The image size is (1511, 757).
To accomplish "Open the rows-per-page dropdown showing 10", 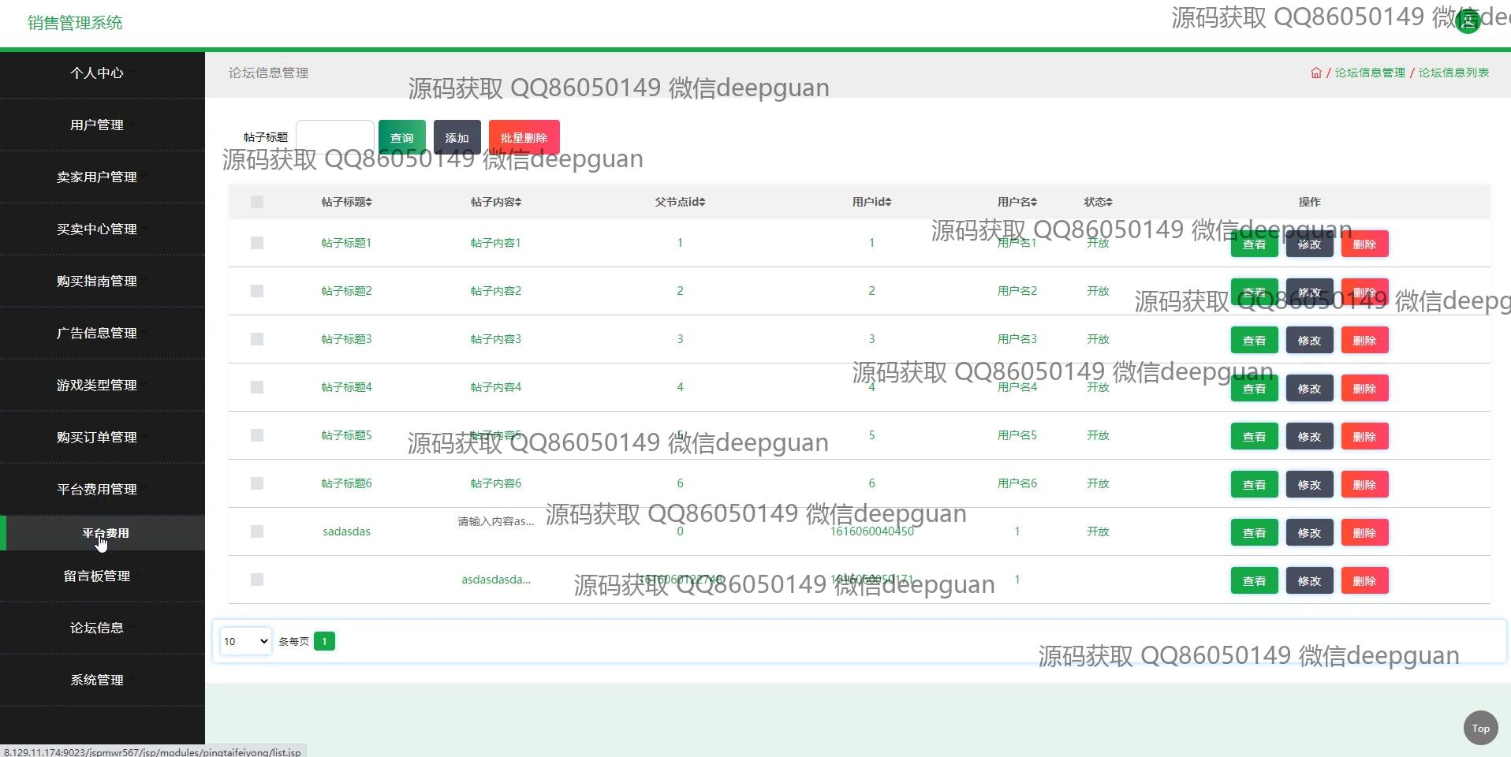I will coord(245,641).
